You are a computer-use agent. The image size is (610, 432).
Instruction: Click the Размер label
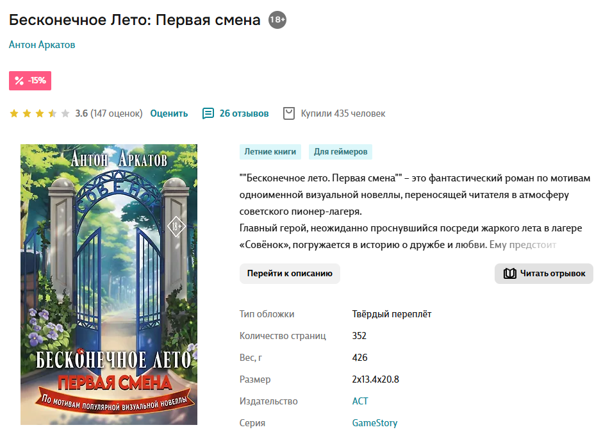(x=255, y=379)
